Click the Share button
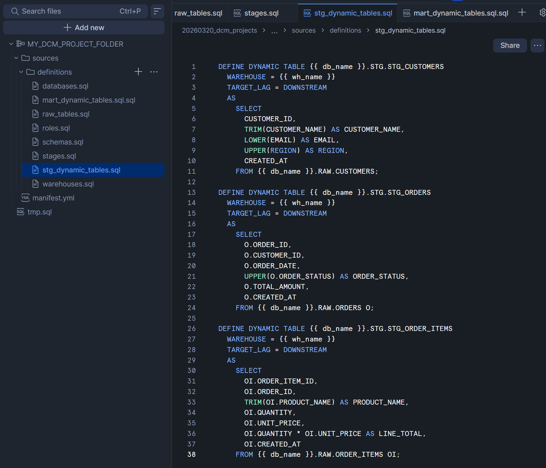 coord(510,45)
